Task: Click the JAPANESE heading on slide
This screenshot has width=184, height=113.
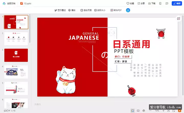Action: [x=84, y=38]
